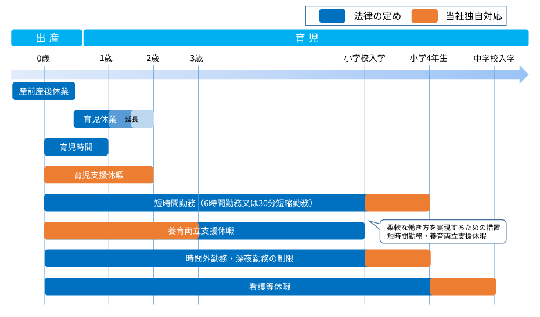Select the 育児 header section

click(x=306, y=38)
